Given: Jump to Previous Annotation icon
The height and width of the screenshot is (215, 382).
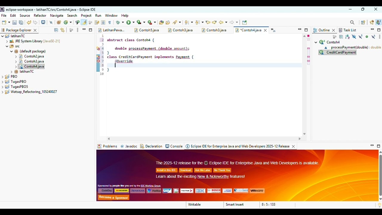Looking at the screenshot, I should pos(197,22).
